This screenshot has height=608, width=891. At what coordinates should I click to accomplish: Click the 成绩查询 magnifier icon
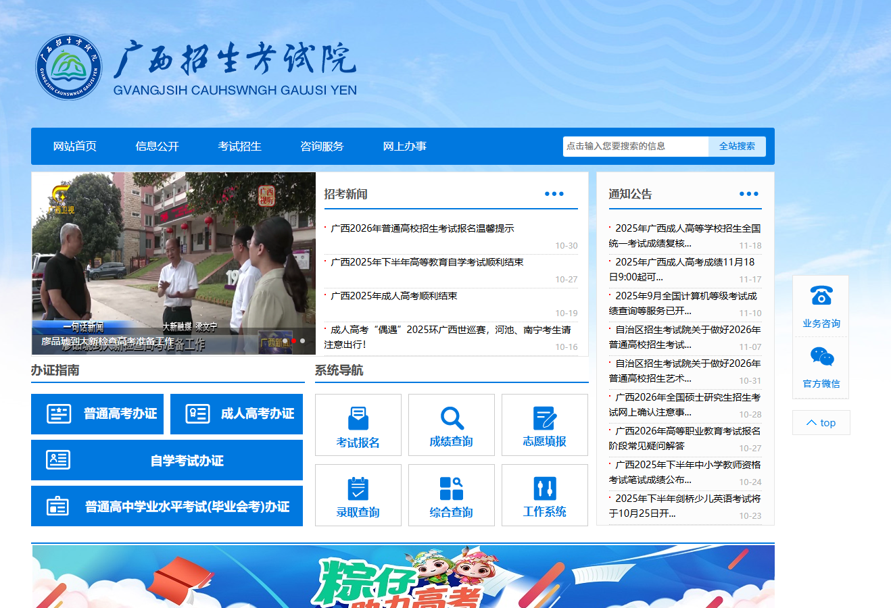coord(452,418)
